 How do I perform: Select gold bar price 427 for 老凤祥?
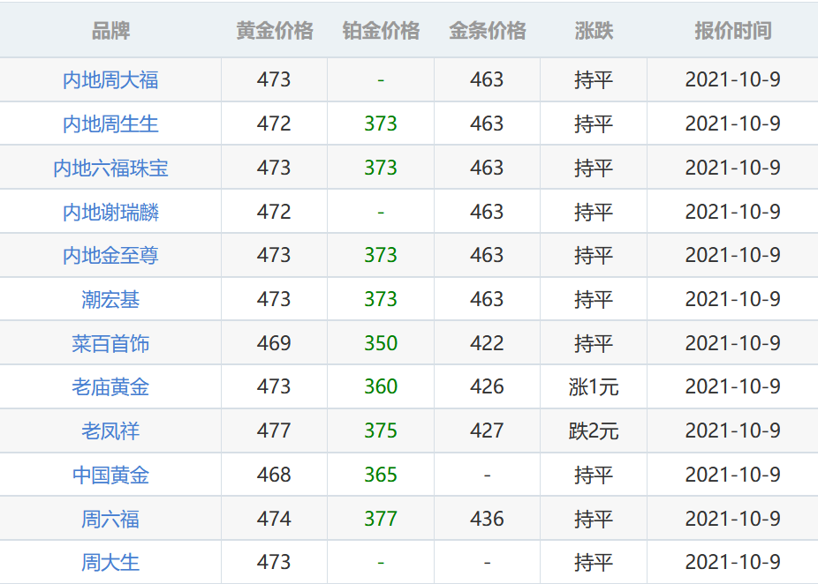[487, 431]
